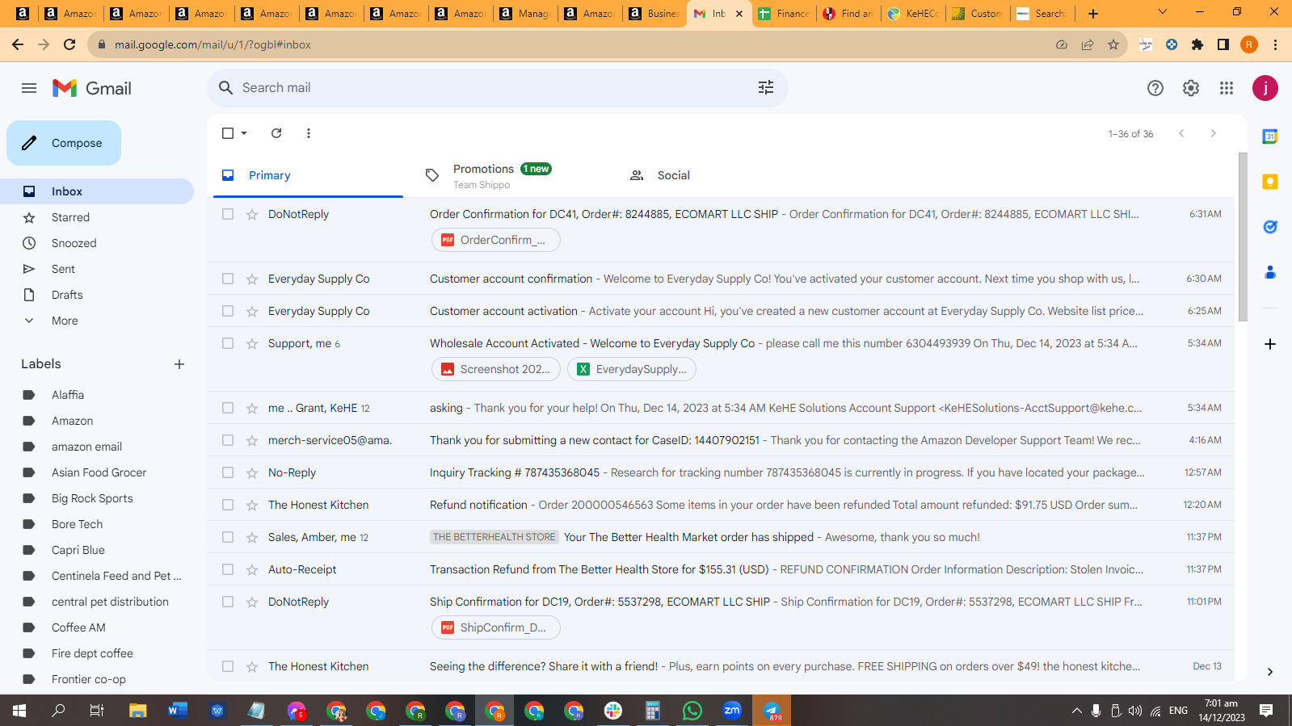Screen dimensions: 1292x726
Task: Open Gmail support help icon
Action: click(1155, 88)
